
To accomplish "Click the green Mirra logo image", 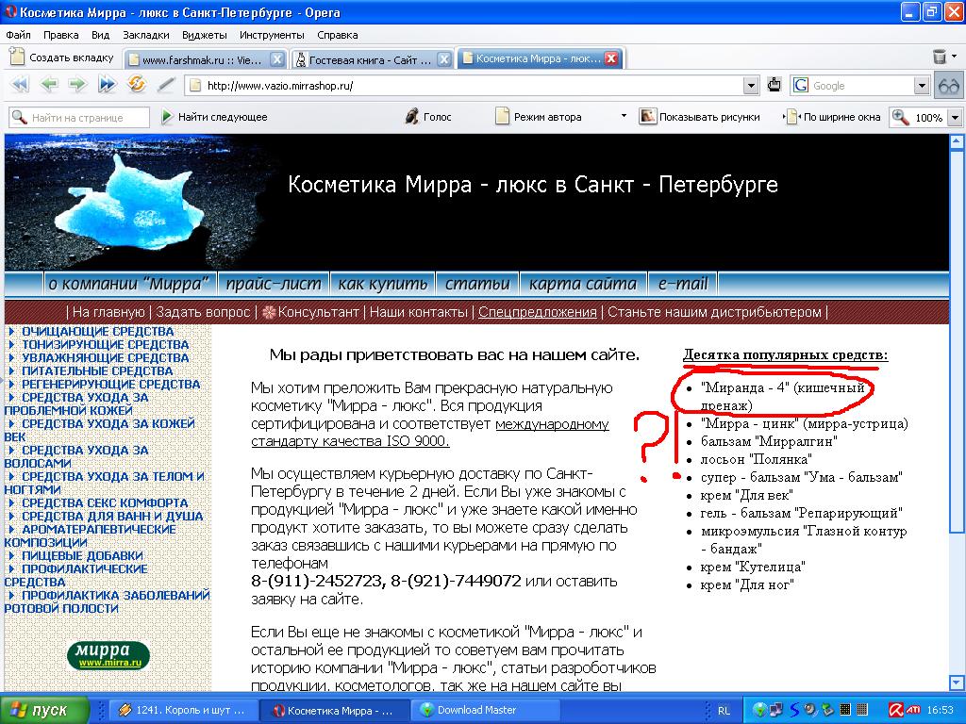I will pos(108,655).
